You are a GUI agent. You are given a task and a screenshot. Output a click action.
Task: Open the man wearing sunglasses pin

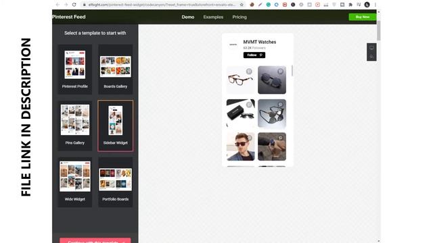point(241,146)
